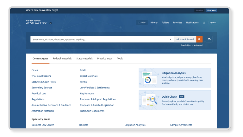
Task: Click the Sign out button
Action: coord(213,23)
